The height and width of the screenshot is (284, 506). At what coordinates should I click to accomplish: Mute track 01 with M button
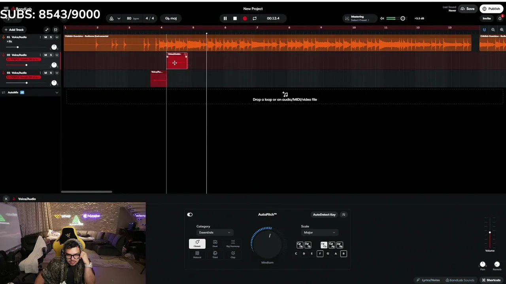[45, 37]
